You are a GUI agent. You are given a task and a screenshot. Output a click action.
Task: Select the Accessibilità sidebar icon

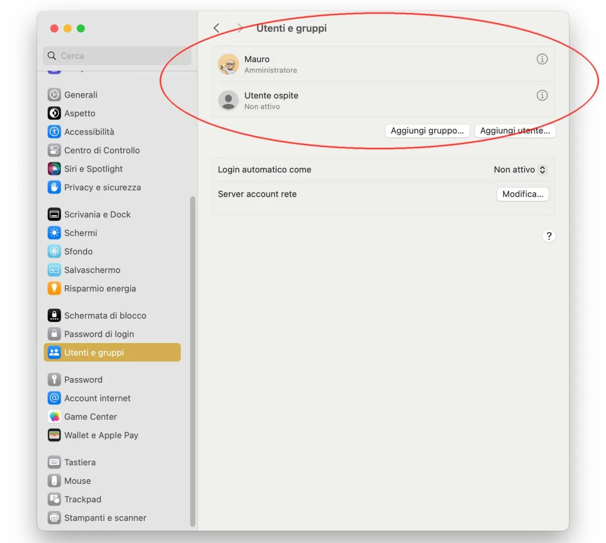click(54, 132)
